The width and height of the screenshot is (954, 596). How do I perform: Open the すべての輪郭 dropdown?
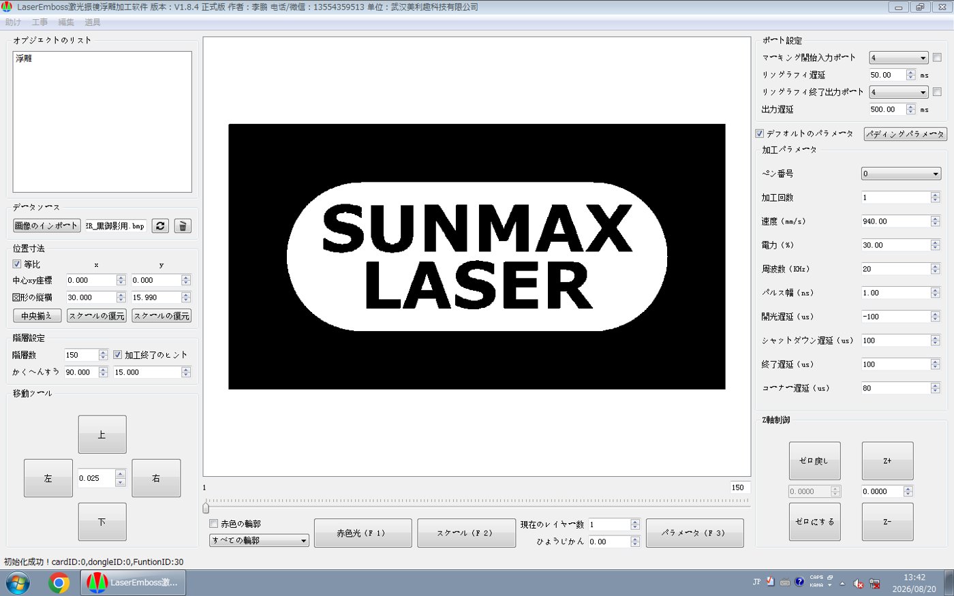259,540
